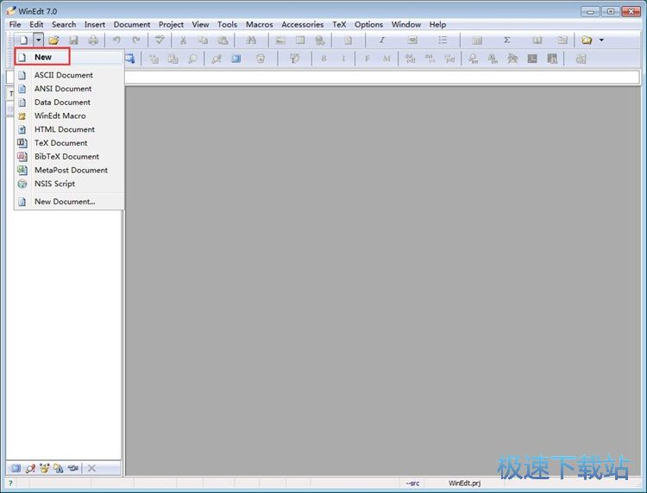Image resolution: width=647 pixels, height=493 pixels.
Task: Open the dropdown arrow beside the yellow folder
Action: tap(601, 40)
